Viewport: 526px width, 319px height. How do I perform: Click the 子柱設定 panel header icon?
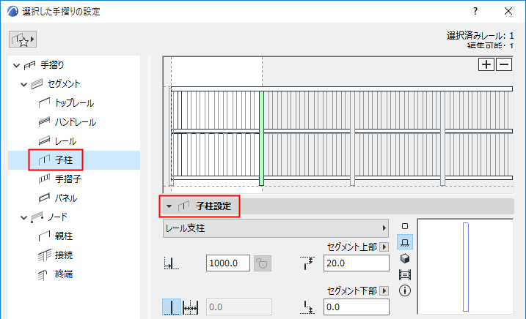[x=184, y=206]
